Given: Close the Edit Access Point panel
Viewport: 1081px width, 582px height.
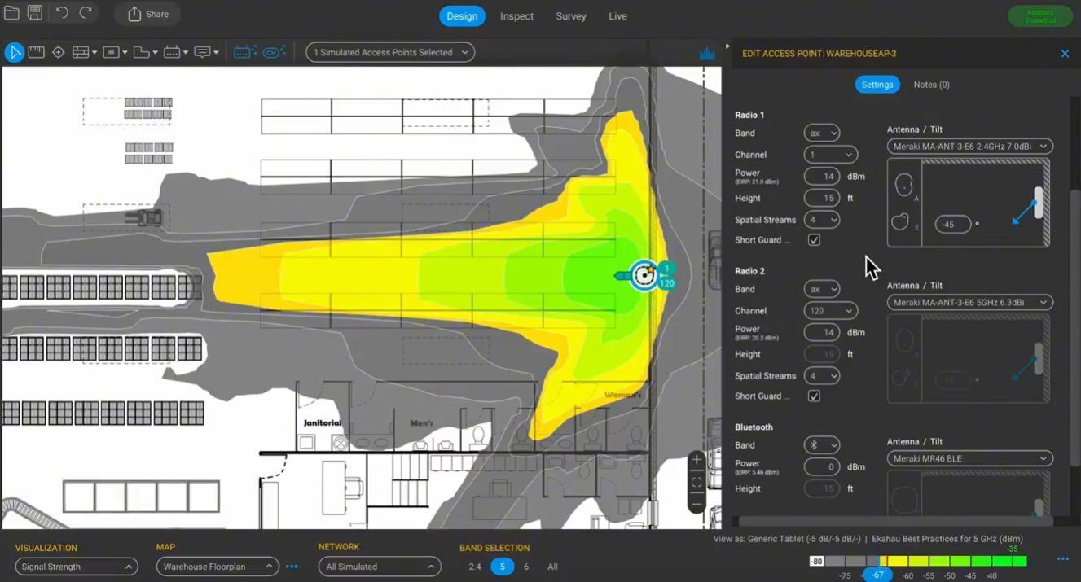Looking at the screenshot, I should click(x=1065, y=54).
